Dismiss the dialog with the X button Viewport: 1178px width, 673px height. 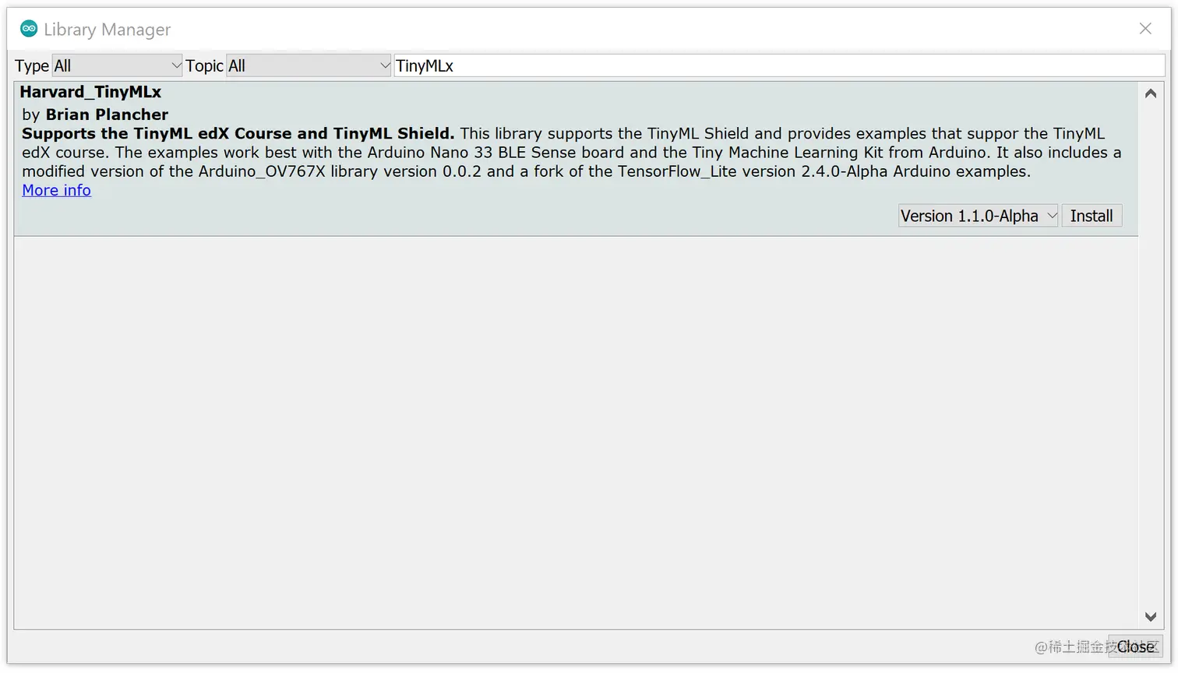click(1144, 28)
